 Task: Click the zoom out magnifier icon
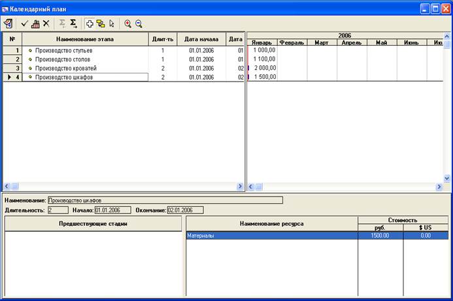[x=139, y=24]
